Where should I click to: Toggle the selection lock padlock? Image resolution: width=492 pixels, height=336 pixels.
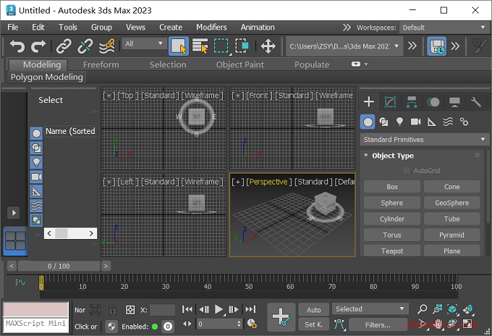tap(112, 310)
